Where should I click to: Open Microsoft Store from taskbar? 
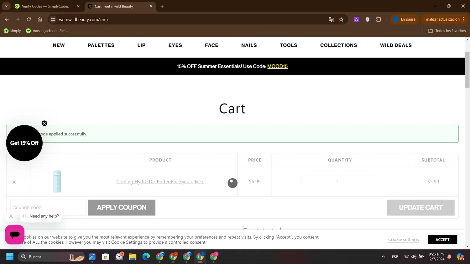click(106, 257)
